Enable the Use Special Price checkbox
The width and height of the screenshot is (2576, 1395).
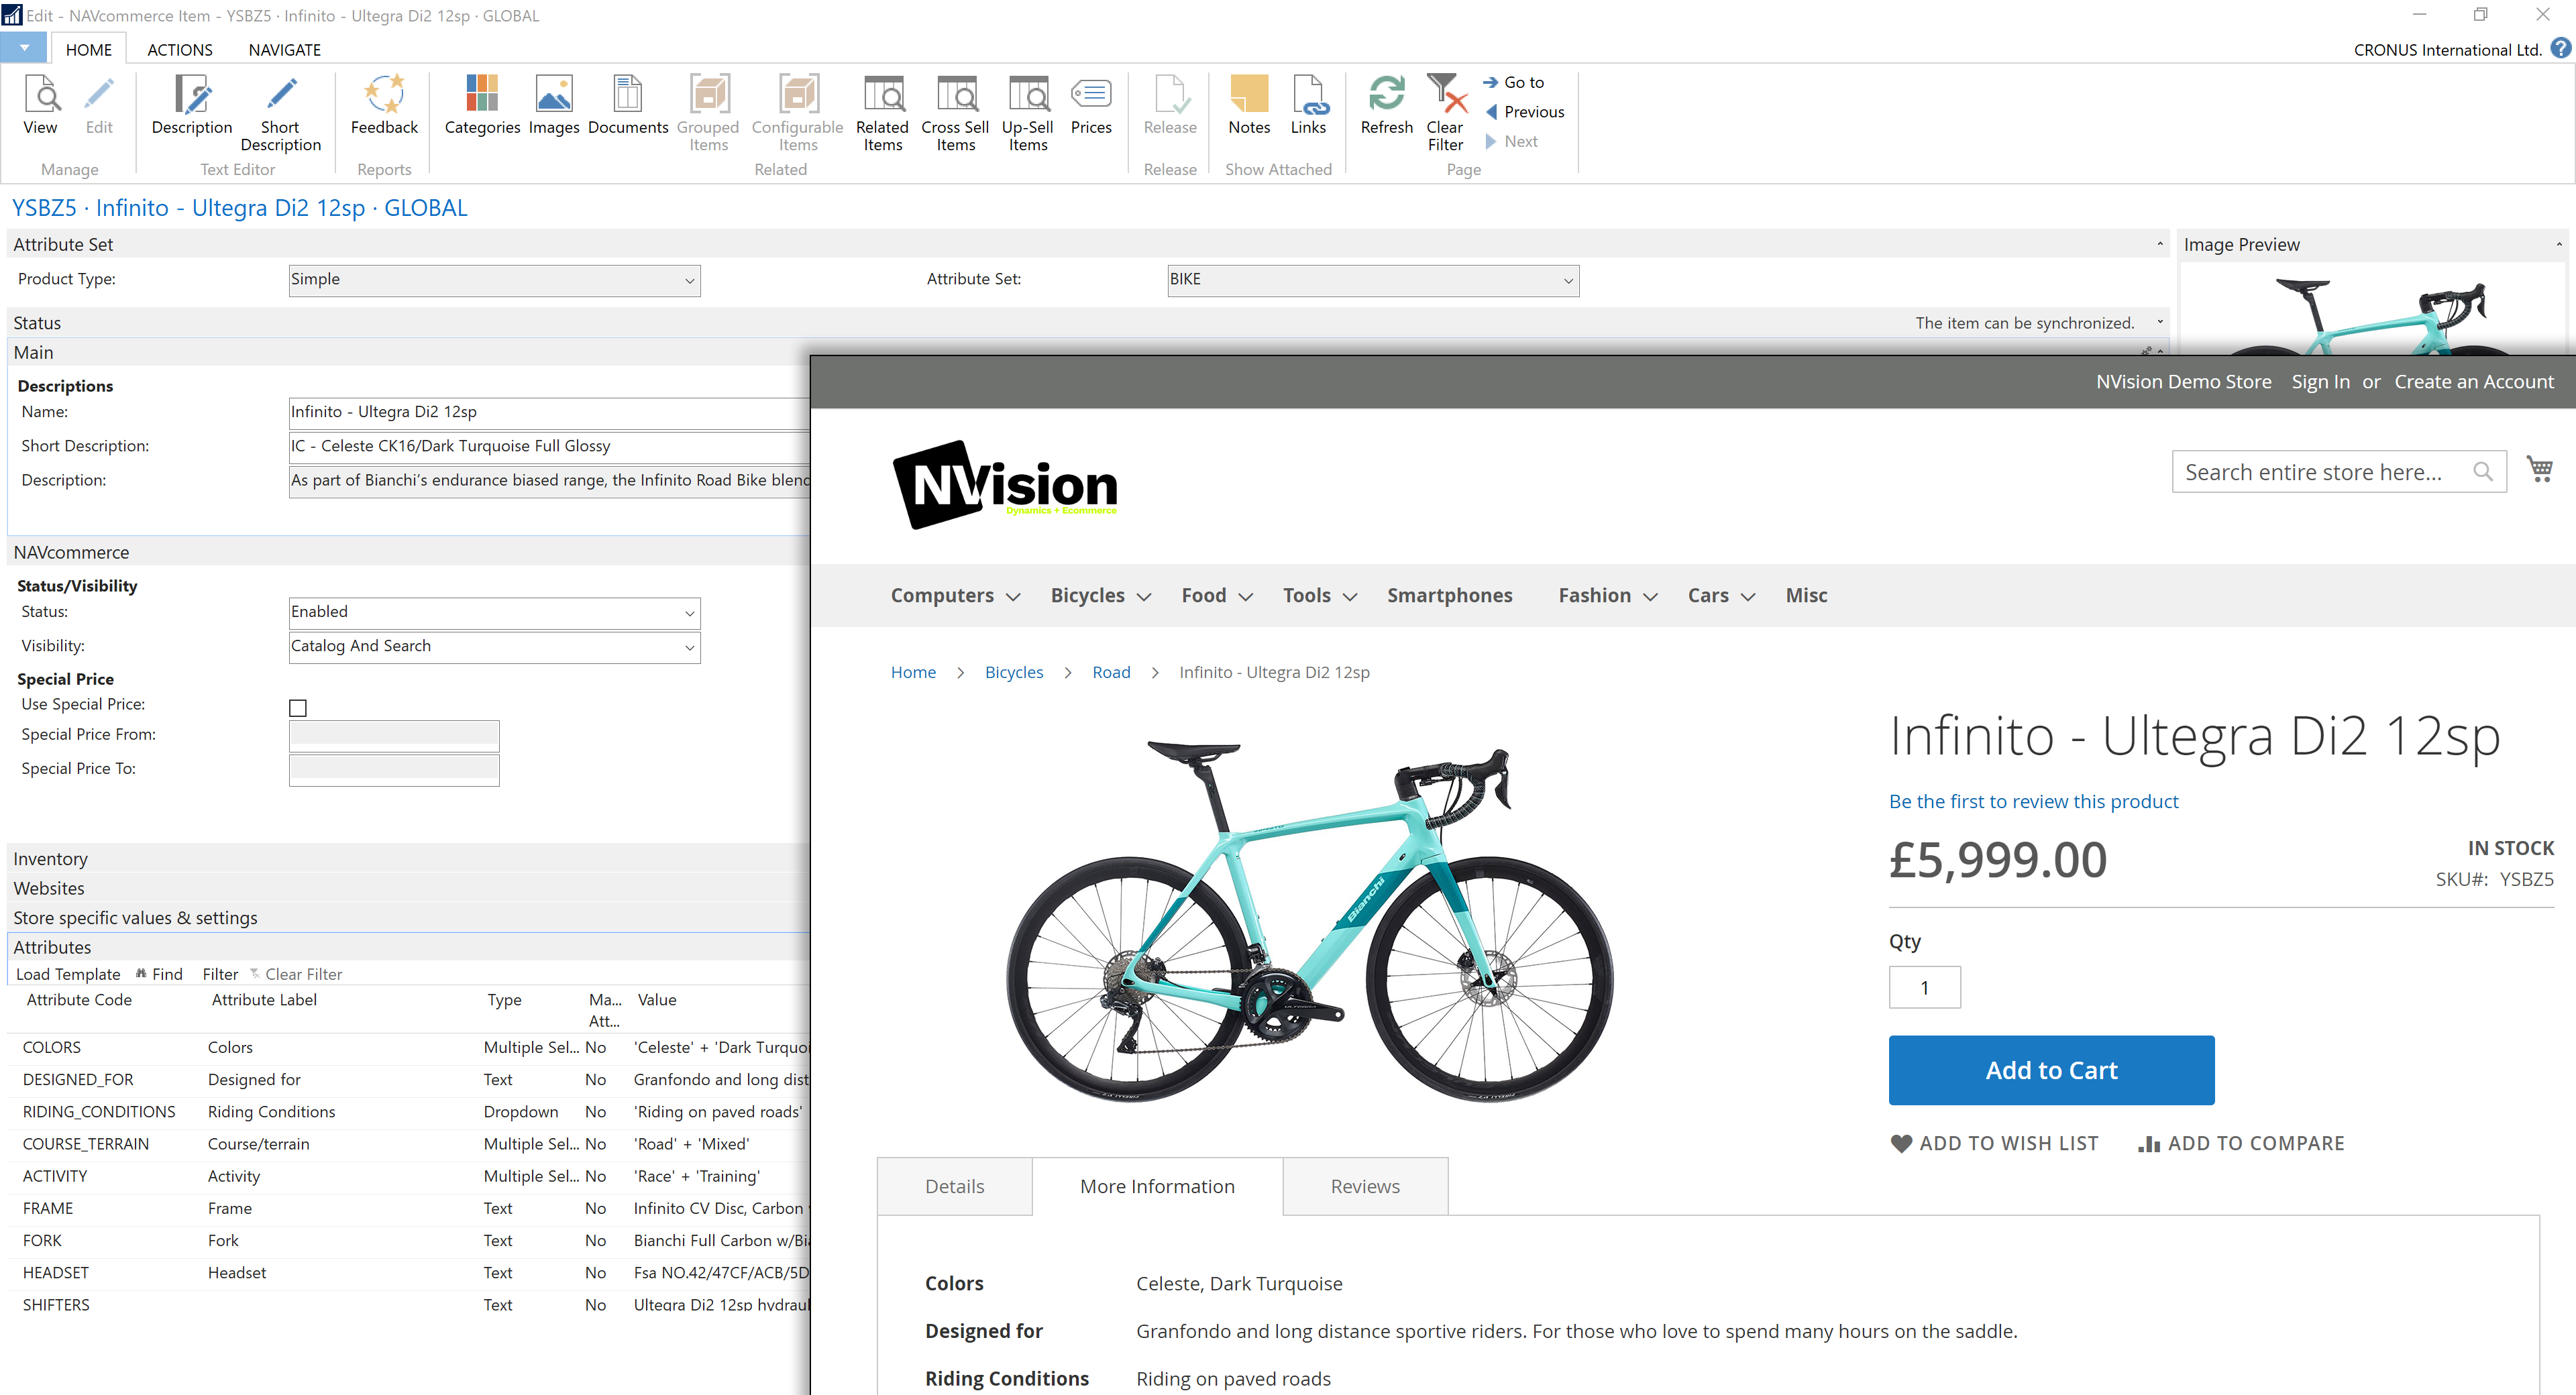[298, 707]
